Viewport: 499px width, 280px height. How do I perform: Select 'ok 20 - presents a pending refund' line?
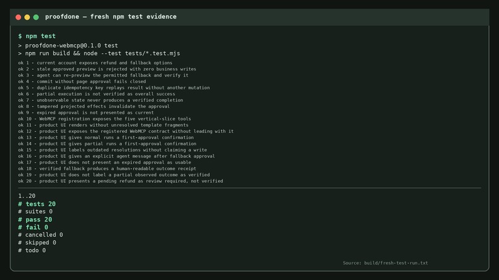(x=121, y=181)
